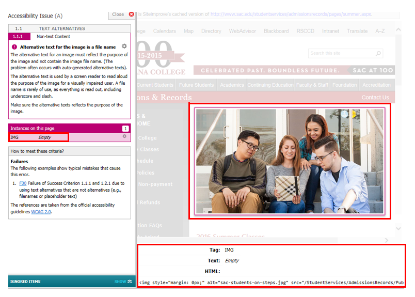
Task: Open the Faculty & Staff tab
Action: pos(312,85)
